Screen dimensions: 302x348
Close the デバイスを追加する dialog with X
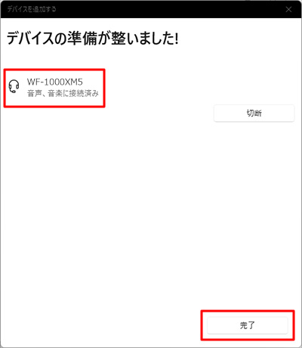click(288, 9)
